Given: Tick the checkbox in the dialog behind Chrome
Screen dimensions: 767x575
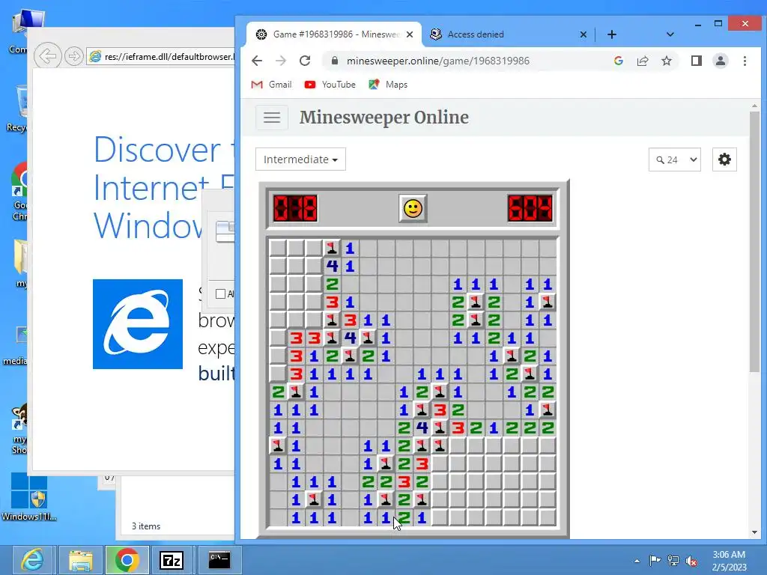Looking at the screenshot, I should 221,293.
